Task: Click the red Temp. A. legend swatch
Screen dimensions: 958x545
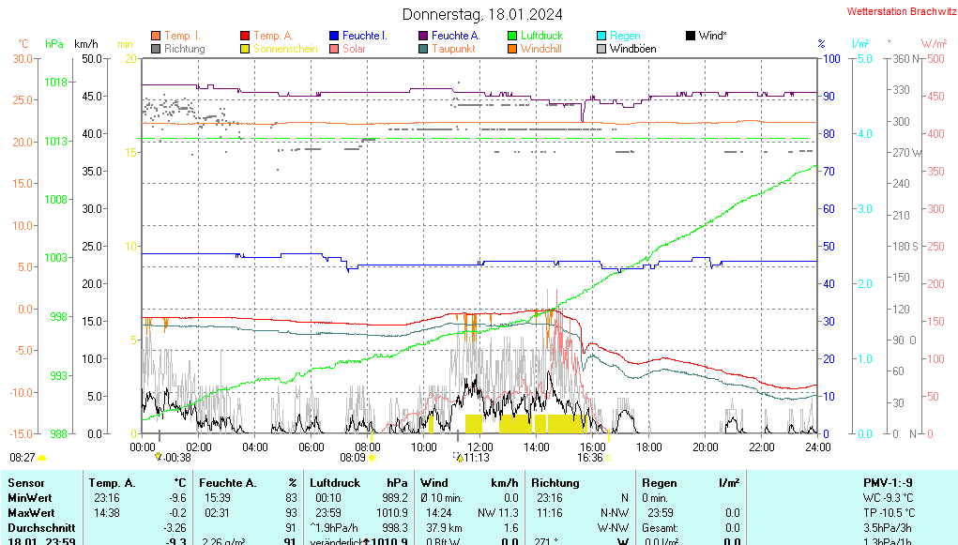Action: tap(245, 36)
